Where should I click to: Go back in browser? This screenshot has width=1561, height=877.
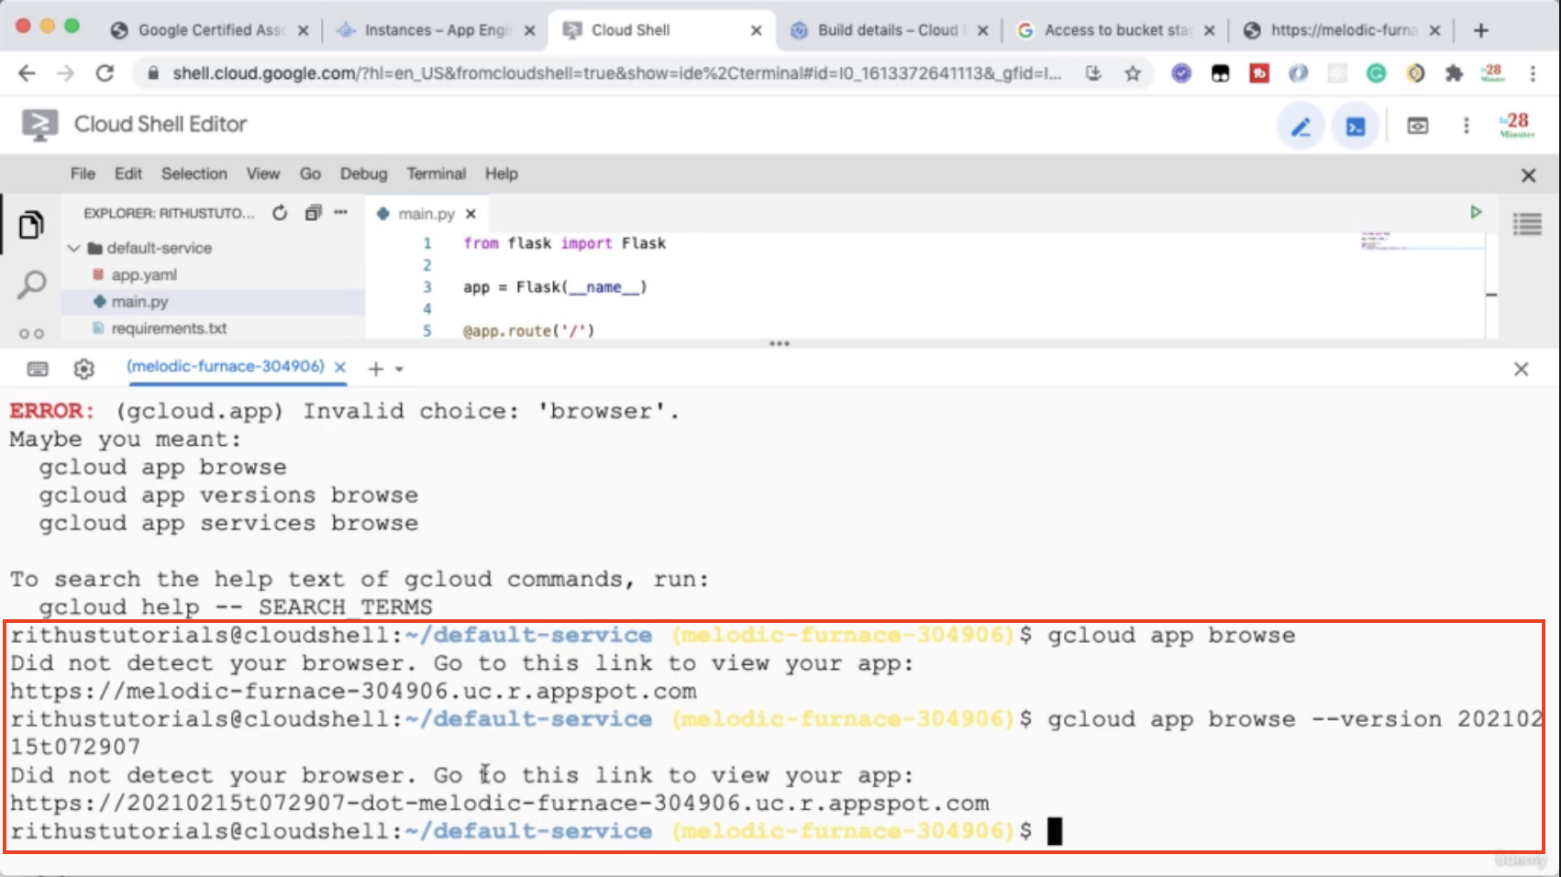click(27, 73)
